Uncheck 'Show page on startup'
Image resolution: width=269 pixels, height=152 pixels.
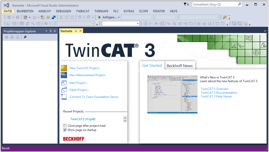[65, 130]
